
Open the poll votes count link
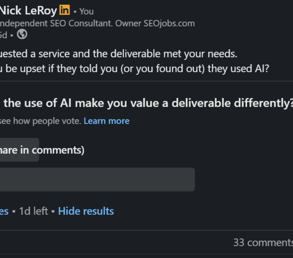pyautogui.click(x=4, y=211)
